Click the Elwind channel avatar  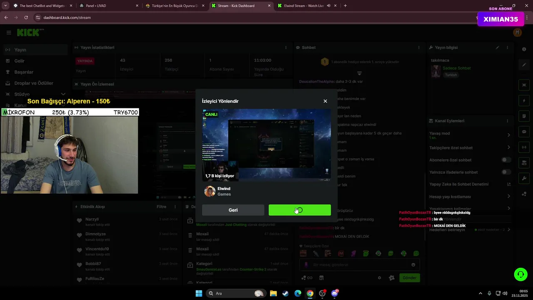pyautogui.click(x=210, y=191)
